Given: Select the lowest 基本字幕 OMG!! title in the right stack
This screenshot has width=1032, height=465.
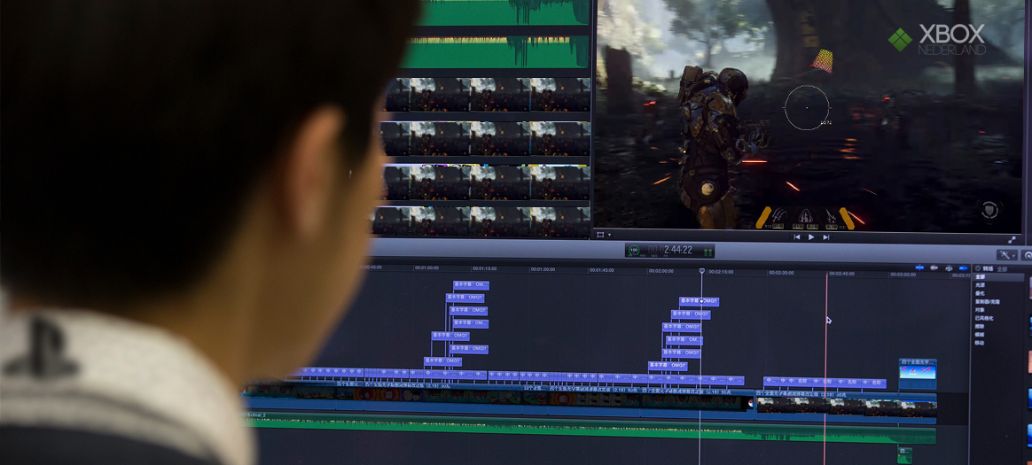Looking at the screenshot, I should tap(668, 366).
